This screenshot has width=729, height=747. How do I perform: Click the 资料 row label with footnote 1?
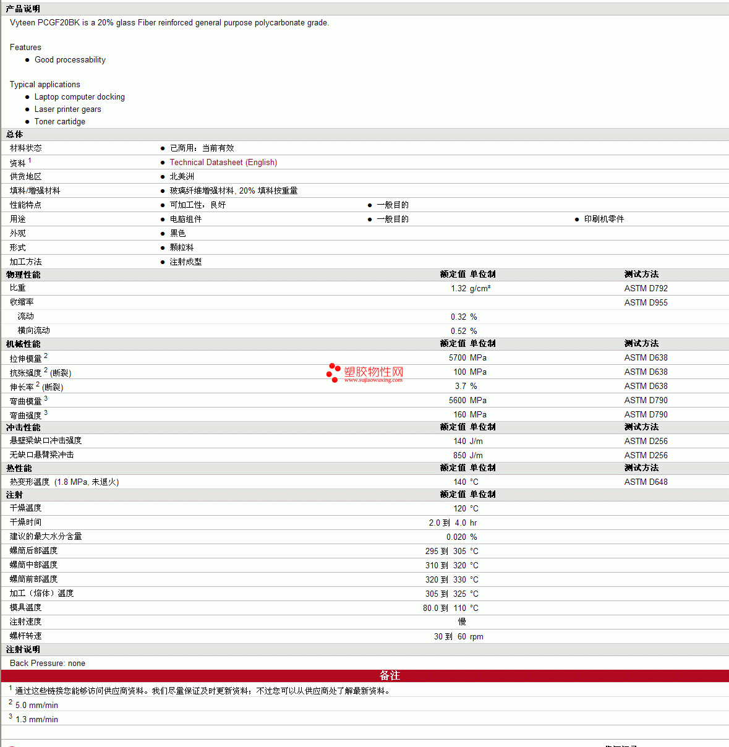pos(20,162)
